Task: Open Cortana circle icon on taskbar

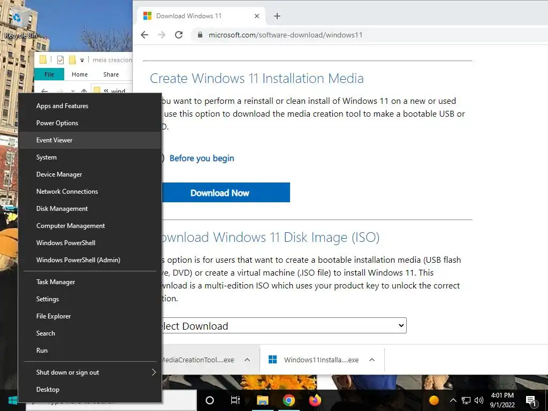Action: pyautogui.click(x=210, y=400)
